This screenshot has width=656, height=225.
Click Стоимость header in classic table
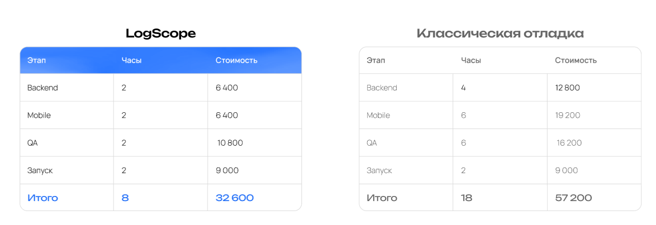tap(576, 60)
